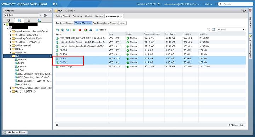Open the Filter box dropdown arrow
Image resolution: width=255 pixels, height=137 pixels.
(x=243, y=30)
